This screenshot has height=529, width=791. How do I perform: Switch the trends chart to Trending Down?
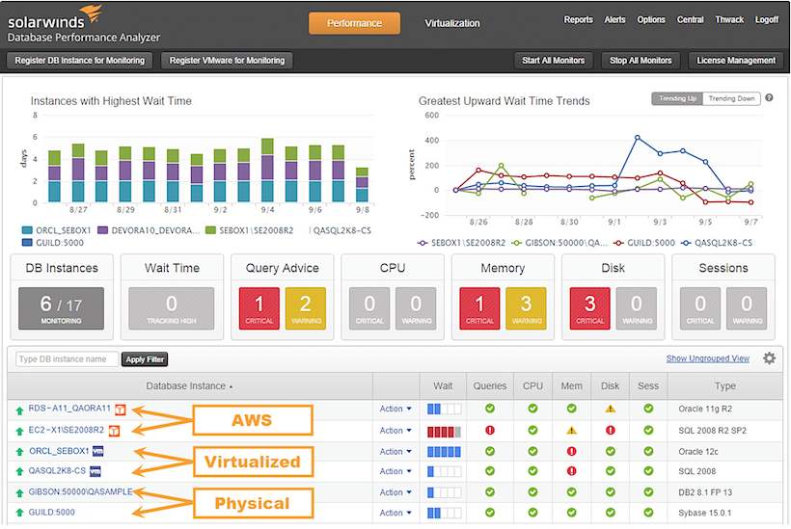(730, 98)
